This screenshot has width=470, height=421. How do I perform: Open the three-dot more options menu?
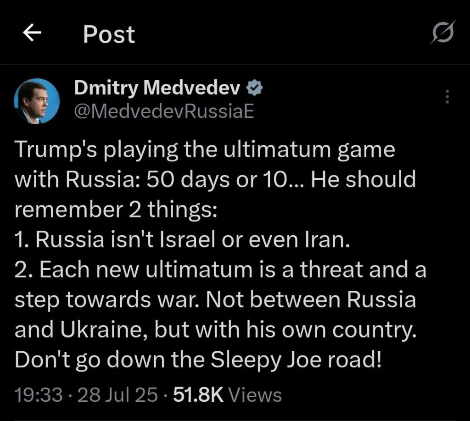coord(448,97)
